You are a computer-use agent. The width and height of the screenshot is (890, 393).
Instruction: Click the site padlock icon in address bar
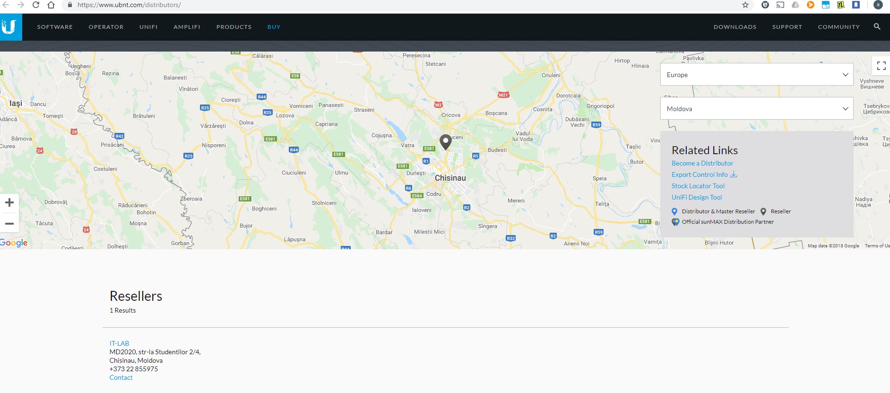pyautogui.click(x=70, y=5)
